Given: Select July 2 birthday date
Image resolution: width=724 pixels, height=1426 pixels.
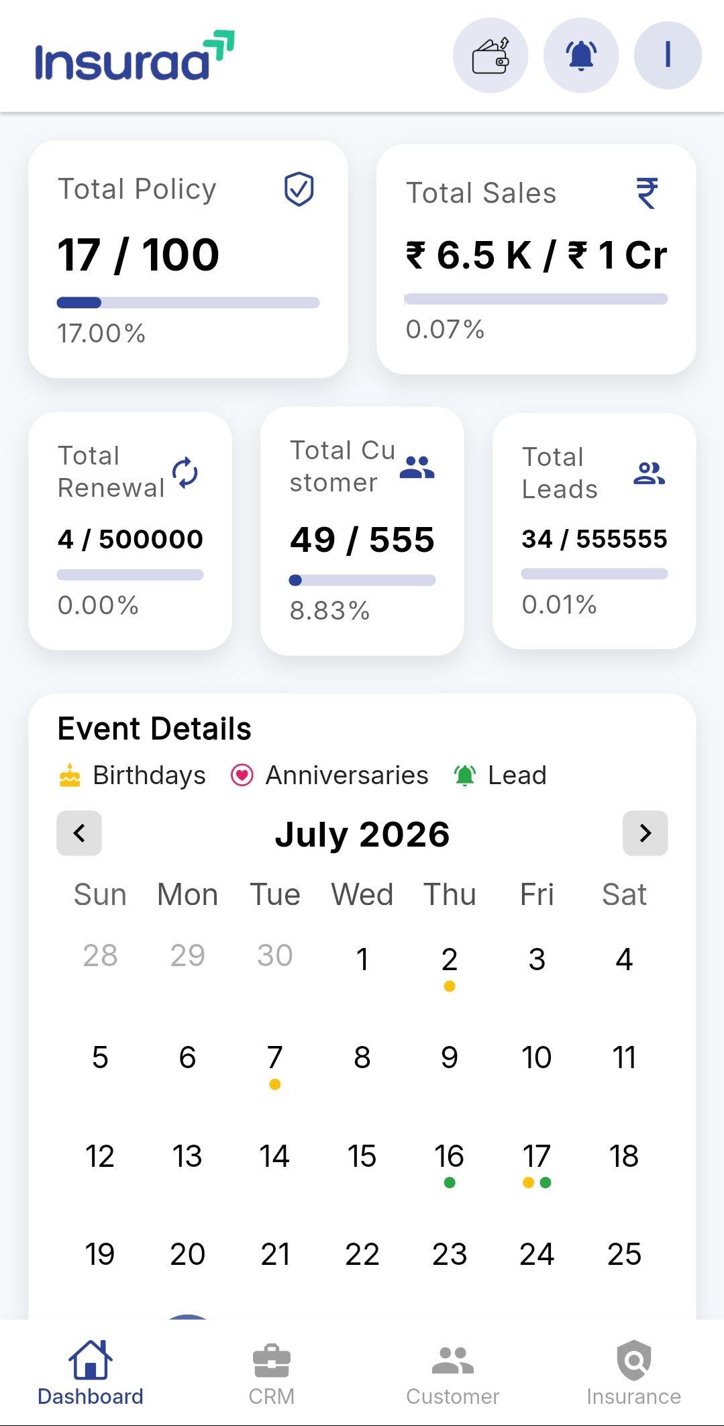Looking at the screenshot, I should pos(450,965).
